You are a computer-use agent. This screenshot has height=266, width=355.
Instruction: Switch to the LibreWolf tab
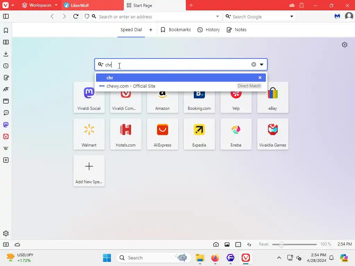pyautogui.click(x=93, y=5)
